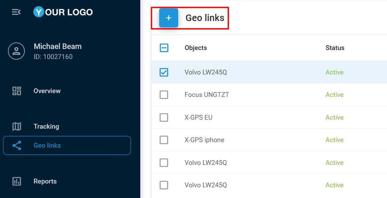Add a new geo link with plus button
The width and height of the screenshot is (387, 198).
click(x=169, y=18)
